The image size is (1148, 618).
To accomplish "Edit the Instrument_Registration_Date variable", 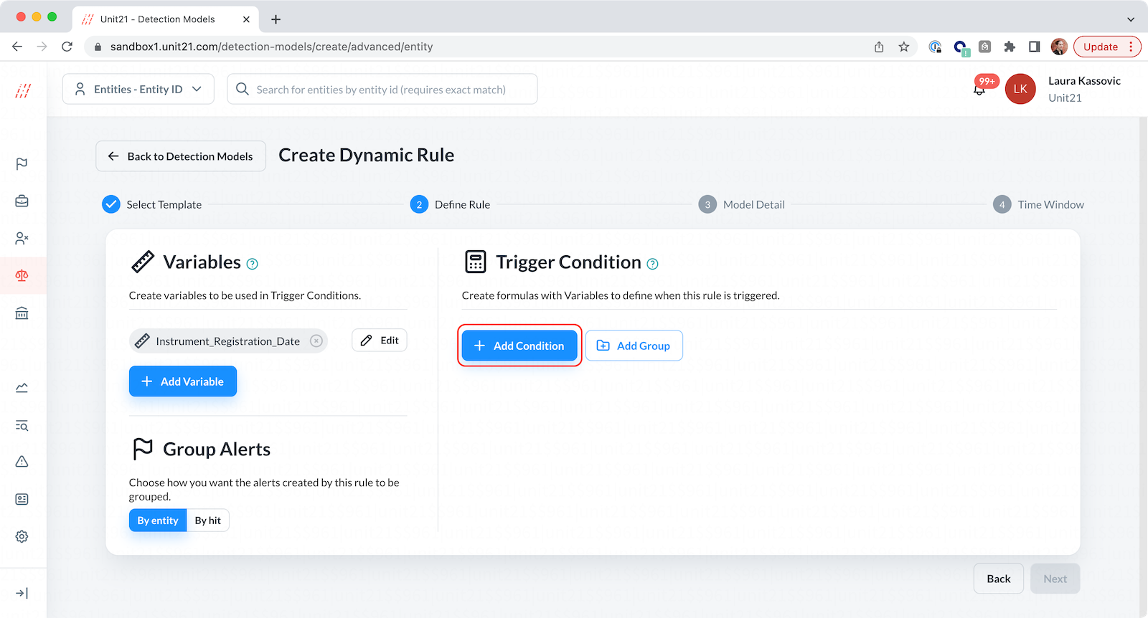I will pyautogui.click(x=380, y=341).
